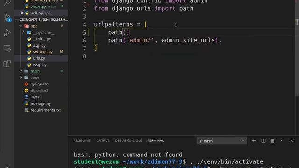Click the closing bracket on line 7

coord(96,48)
